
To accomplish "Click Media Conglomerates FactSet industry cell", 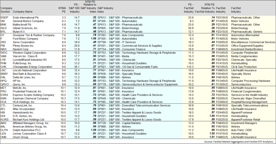I will (x=244, y=56).
